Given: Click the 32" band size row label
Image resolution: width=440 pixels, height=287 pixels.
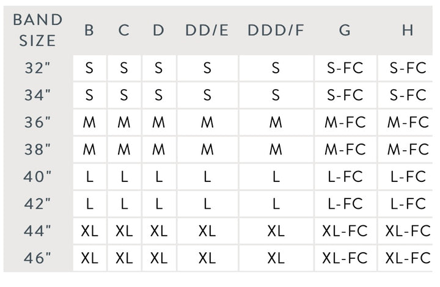Looking at the screenshot, I should pyautogui.click(x=38, y=68).
